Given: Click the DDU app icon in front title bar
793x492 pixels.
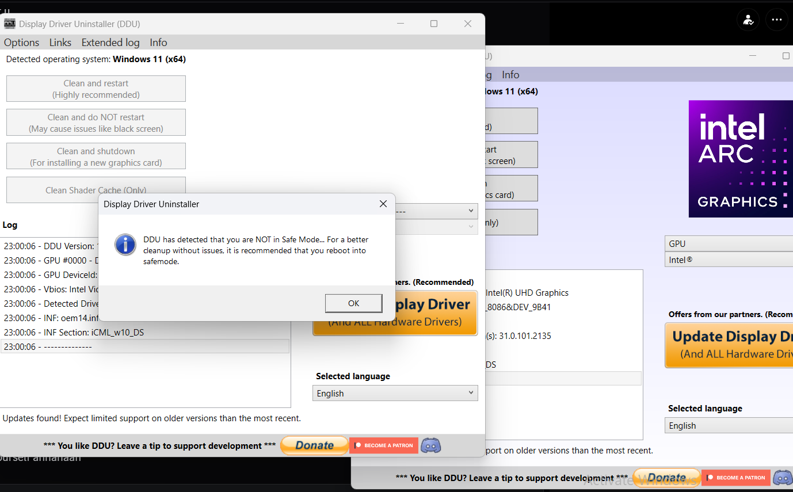Looking at the screenshot, I should pyautogui.click(x=10, y=24).
